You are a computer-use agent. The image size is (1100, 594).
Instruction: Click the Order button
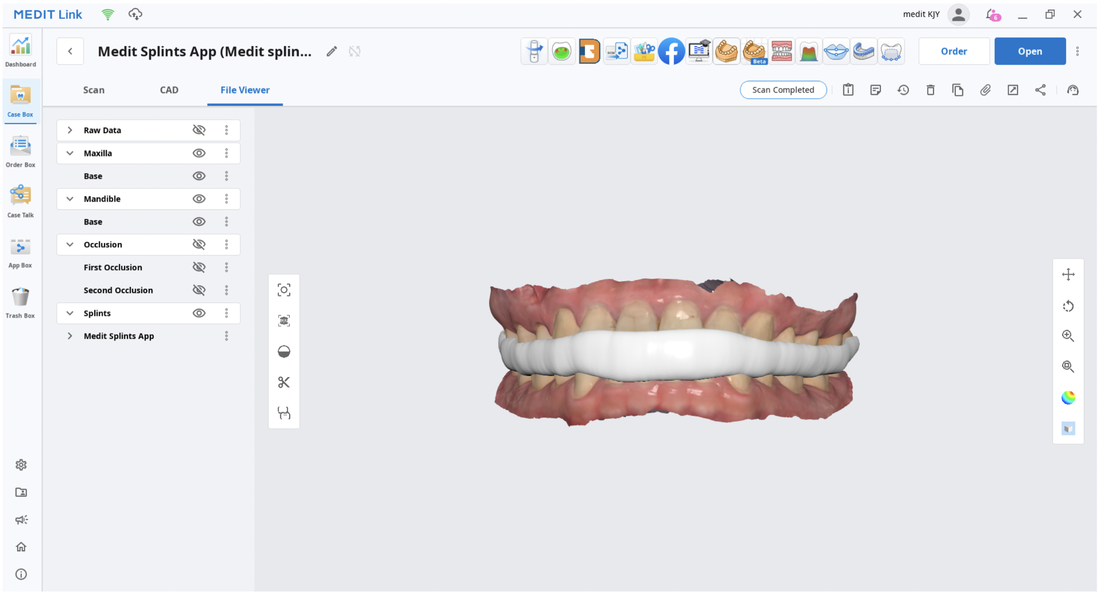pyautogui.click(x=954, y=51)
